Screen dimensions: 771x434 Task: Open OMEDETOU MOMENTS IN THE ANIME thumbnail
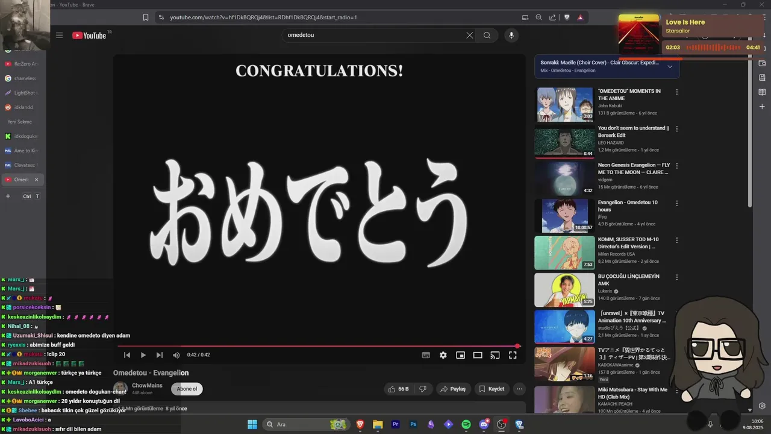click(564, 104)
